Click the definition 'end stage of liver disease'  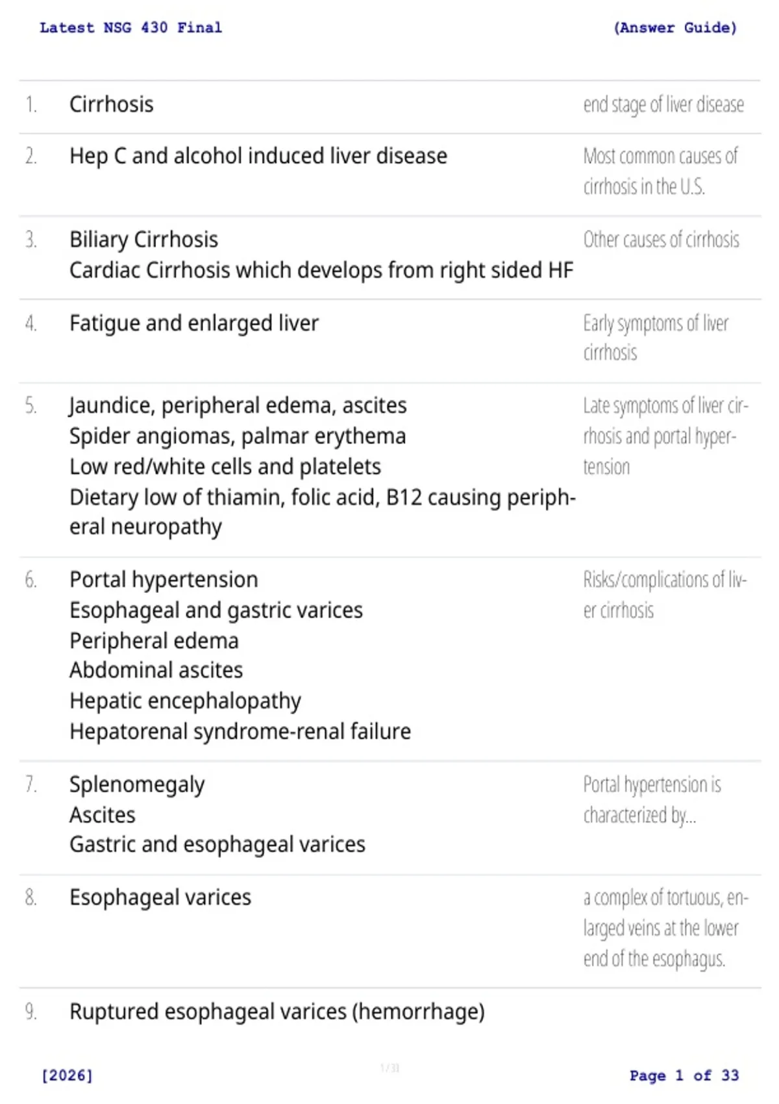pyautogui.click(x=663, y=105)
